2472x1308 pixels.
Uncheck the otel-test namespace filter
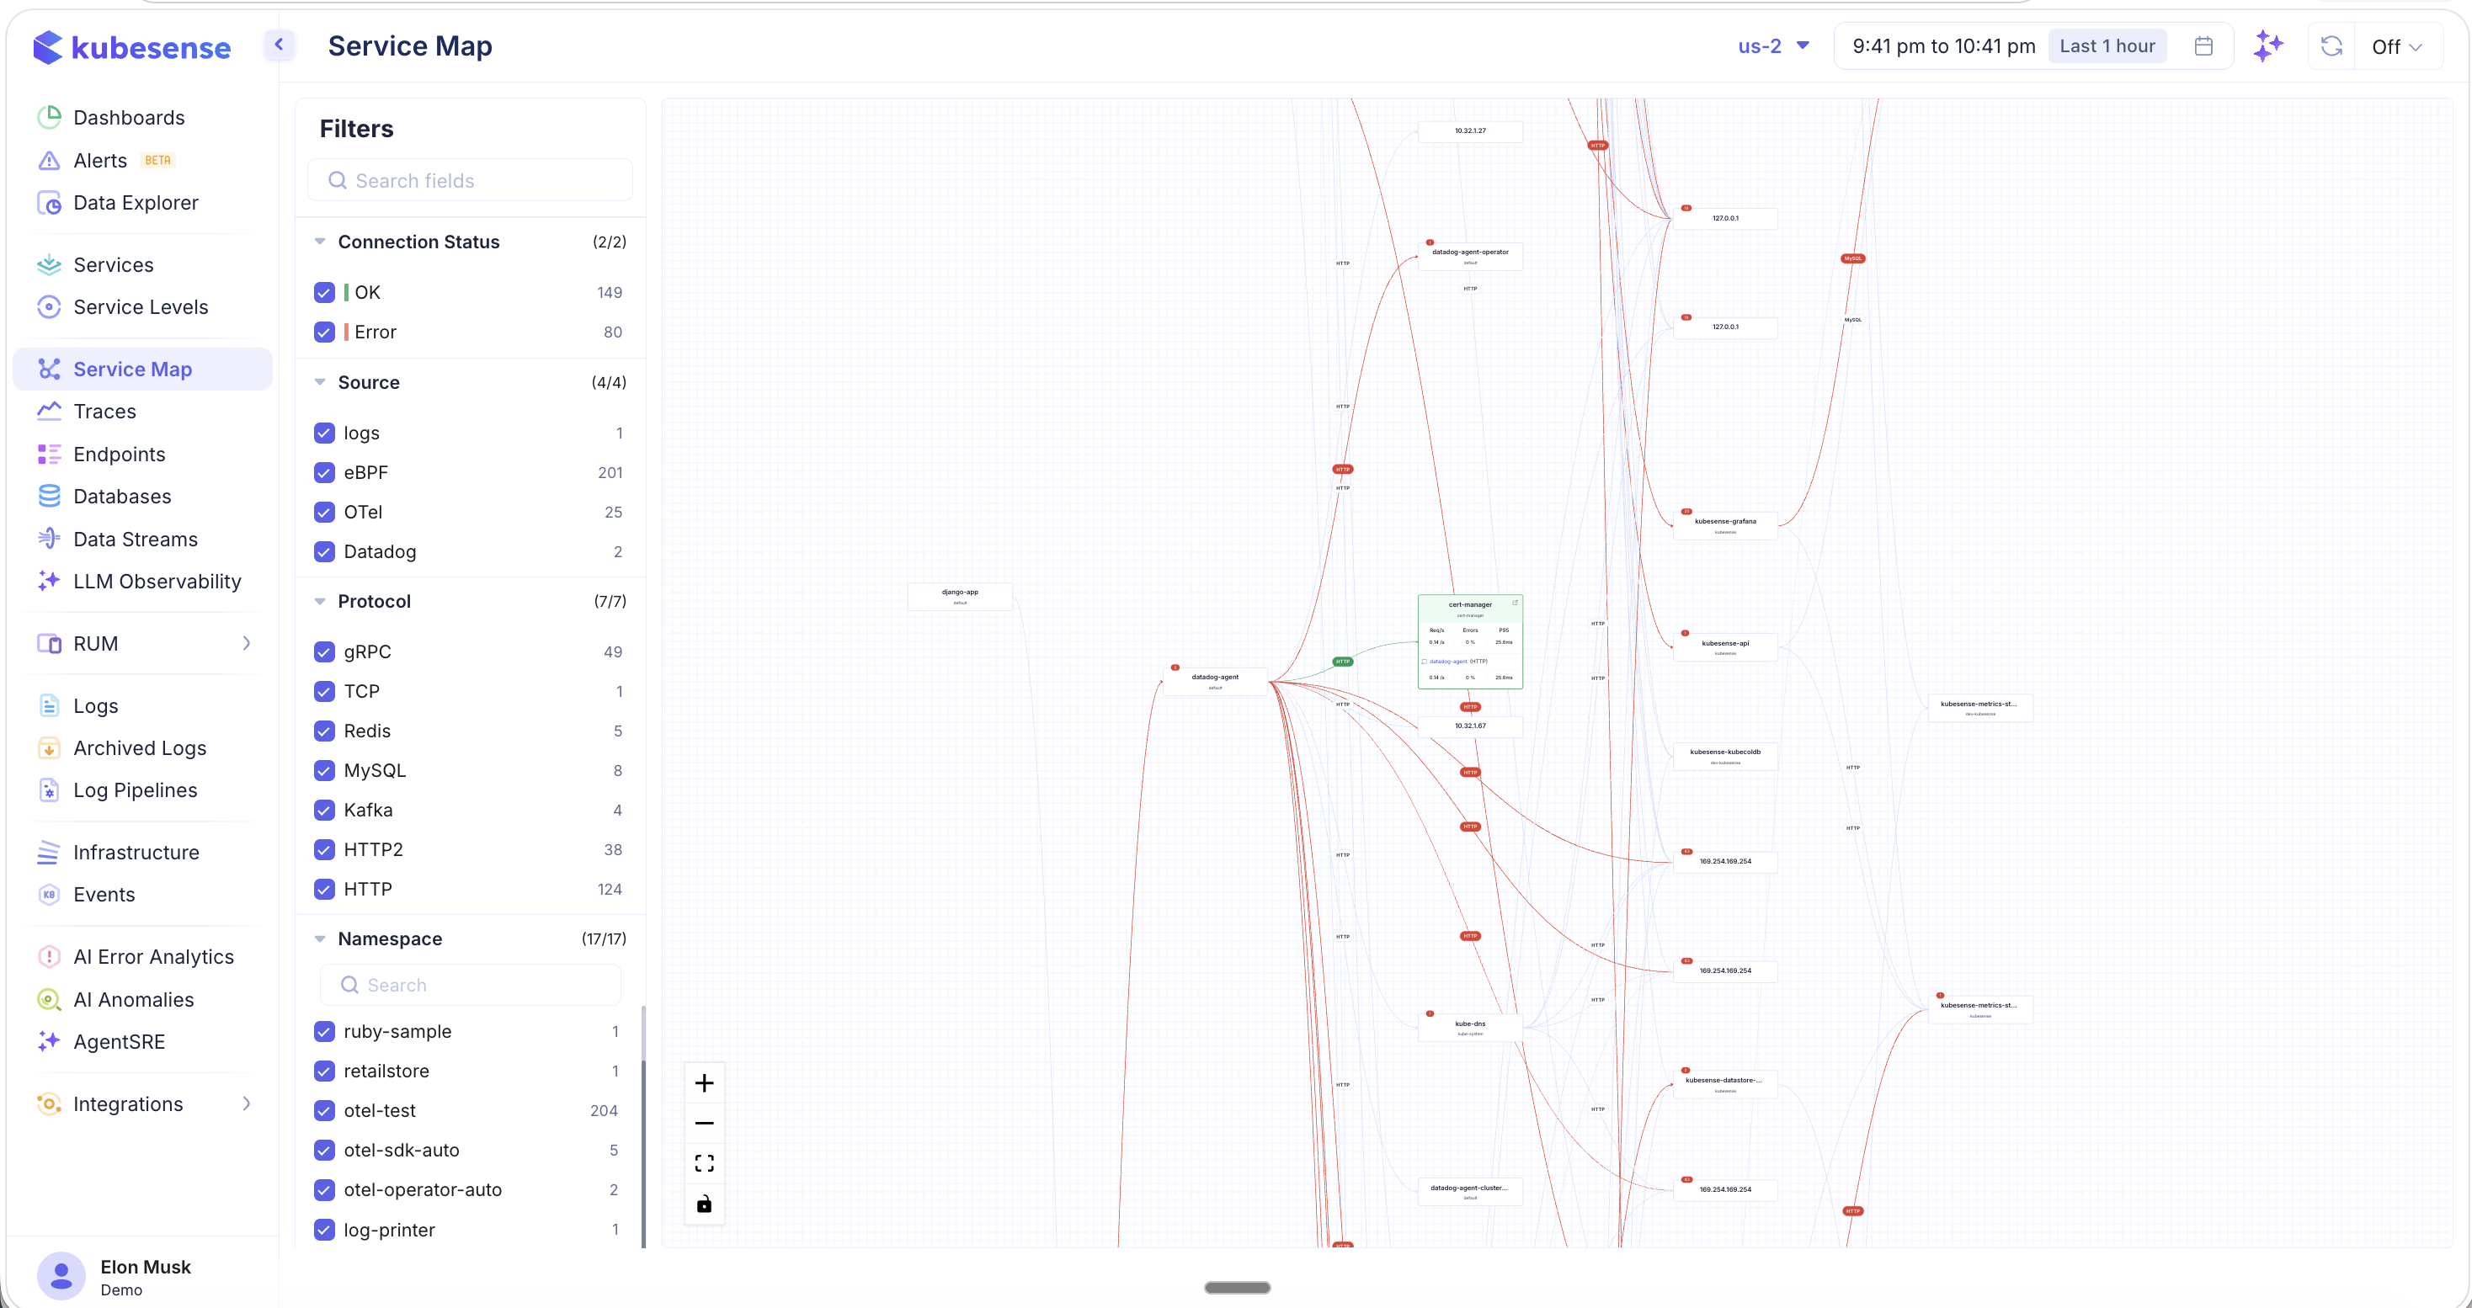click(323, 1110)
